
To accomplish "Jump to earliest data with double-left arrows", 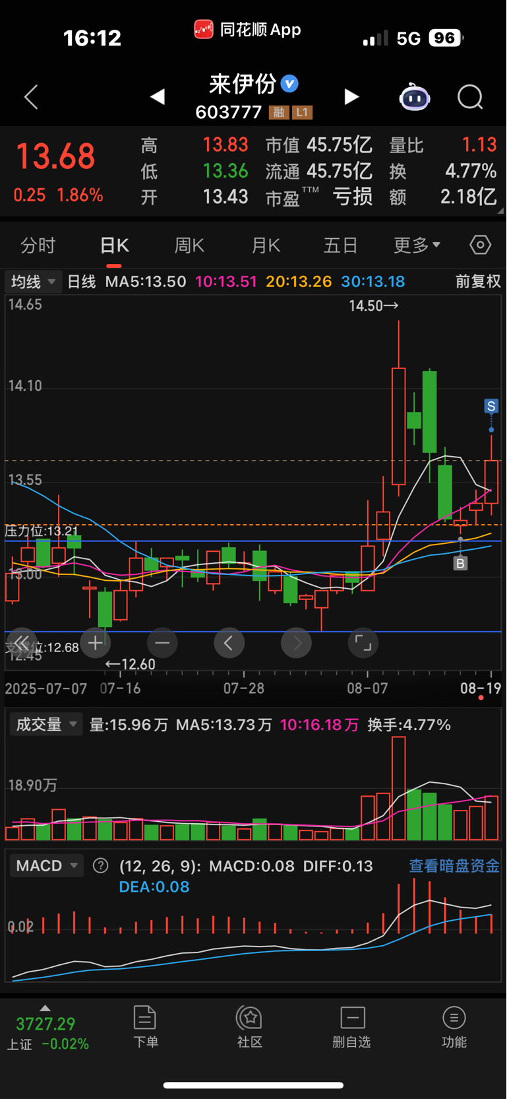I will (22, 642).
